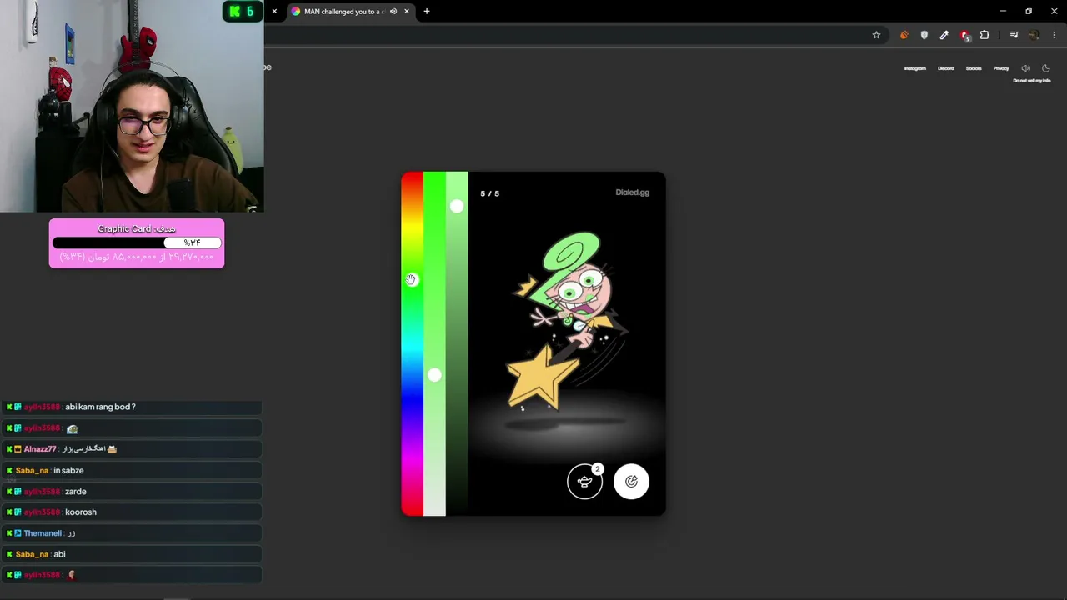Open a new browser tab
The width and height of the screenshot is (1067, 600).
click(427, 12)
